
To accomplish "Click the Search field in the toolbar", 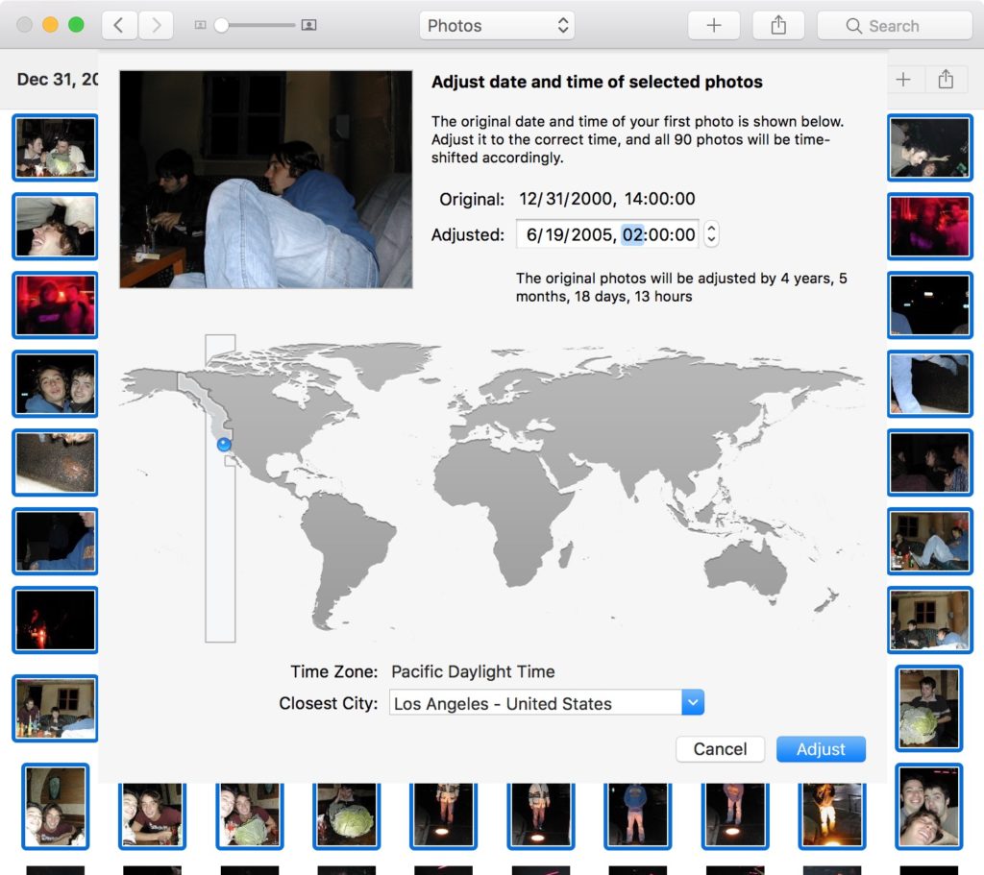I will (x=894, y=26).
